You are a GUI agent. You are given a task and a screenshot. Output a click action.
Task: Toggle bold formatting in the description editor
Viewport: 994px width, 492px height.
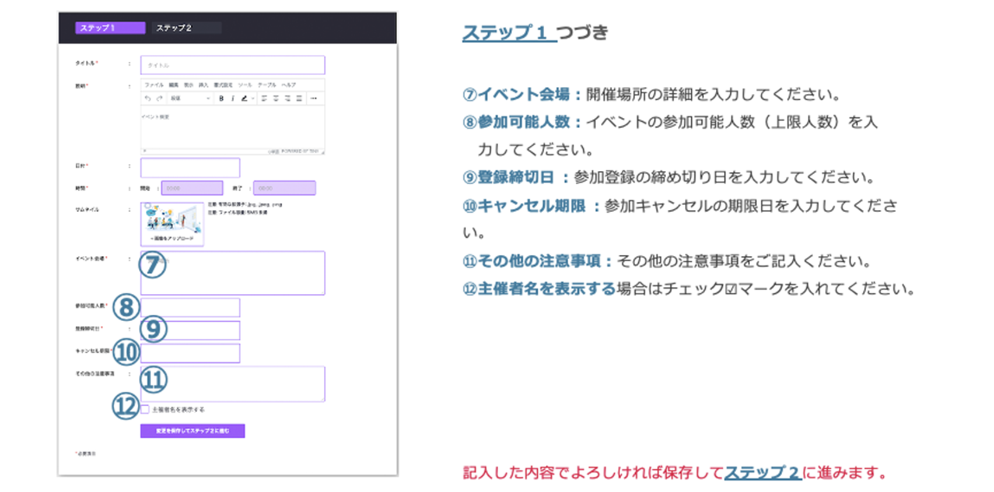pos(221,99)
